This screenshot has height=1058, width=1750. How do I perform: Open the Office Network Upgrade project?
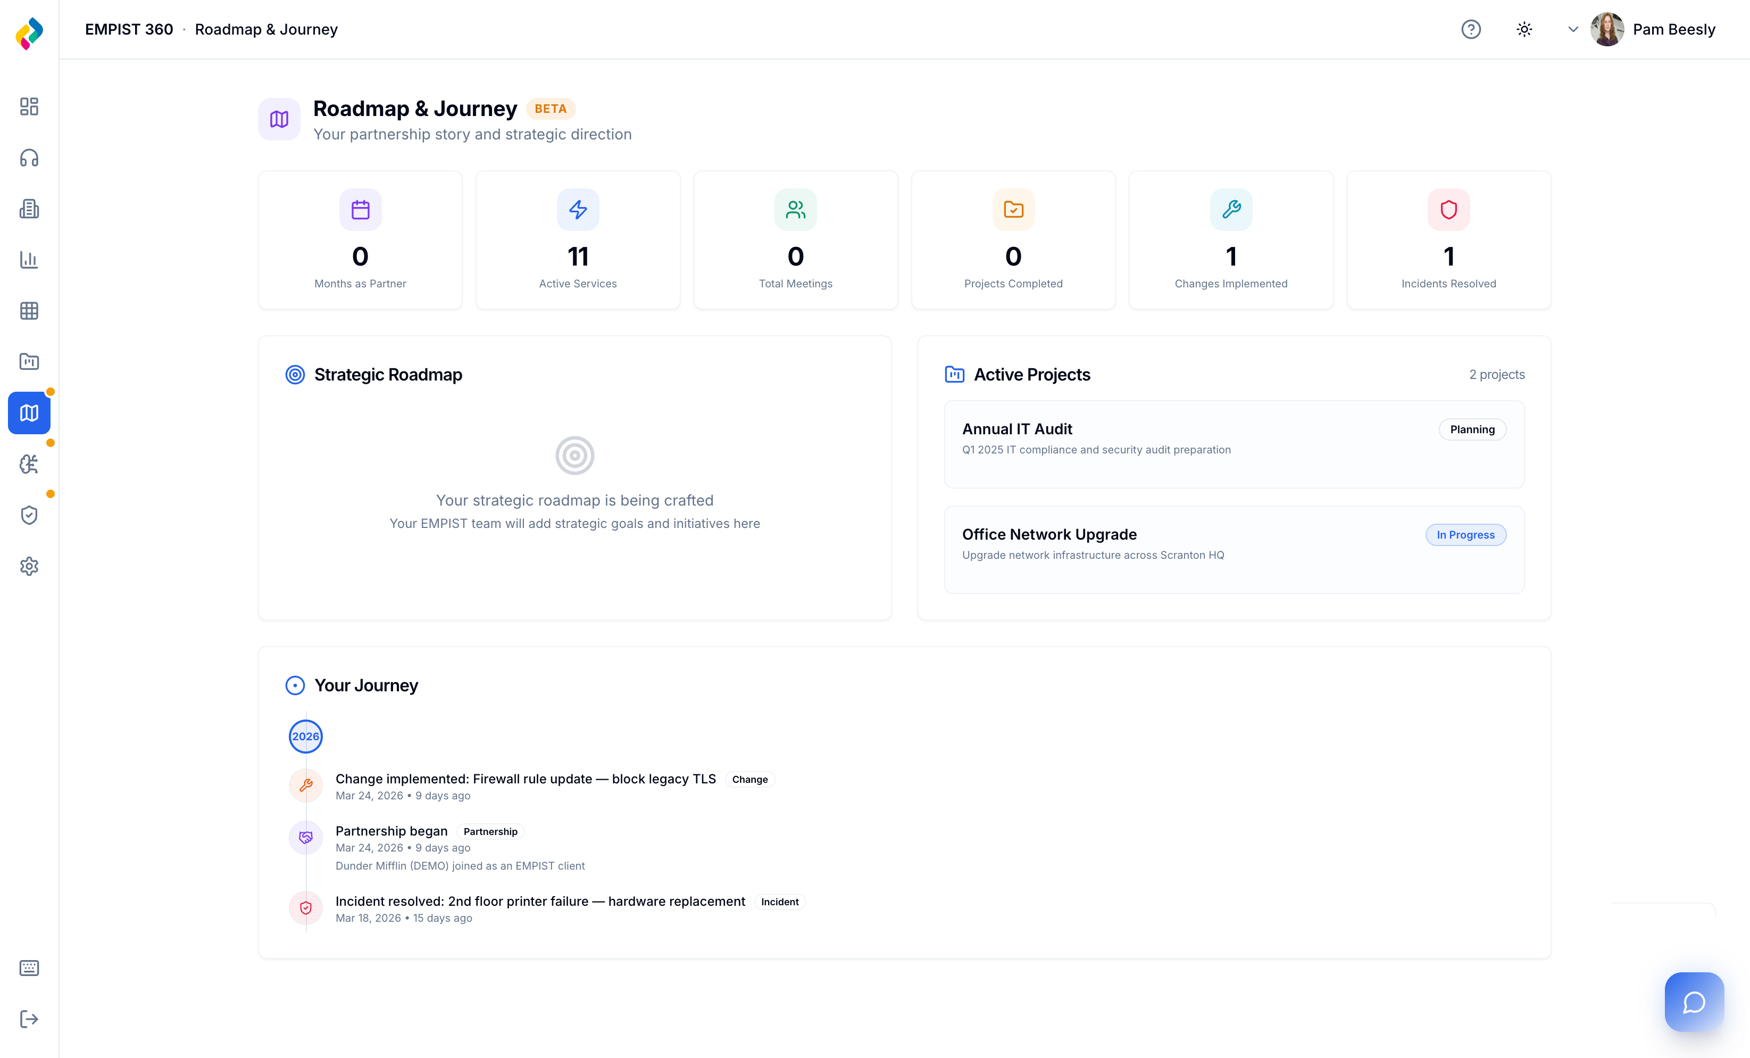pyautogui.click(x=1234, y=549)
